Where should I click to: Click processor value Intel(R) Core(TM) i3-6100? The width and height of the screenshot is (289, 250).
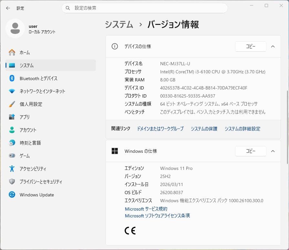[213, 72]
